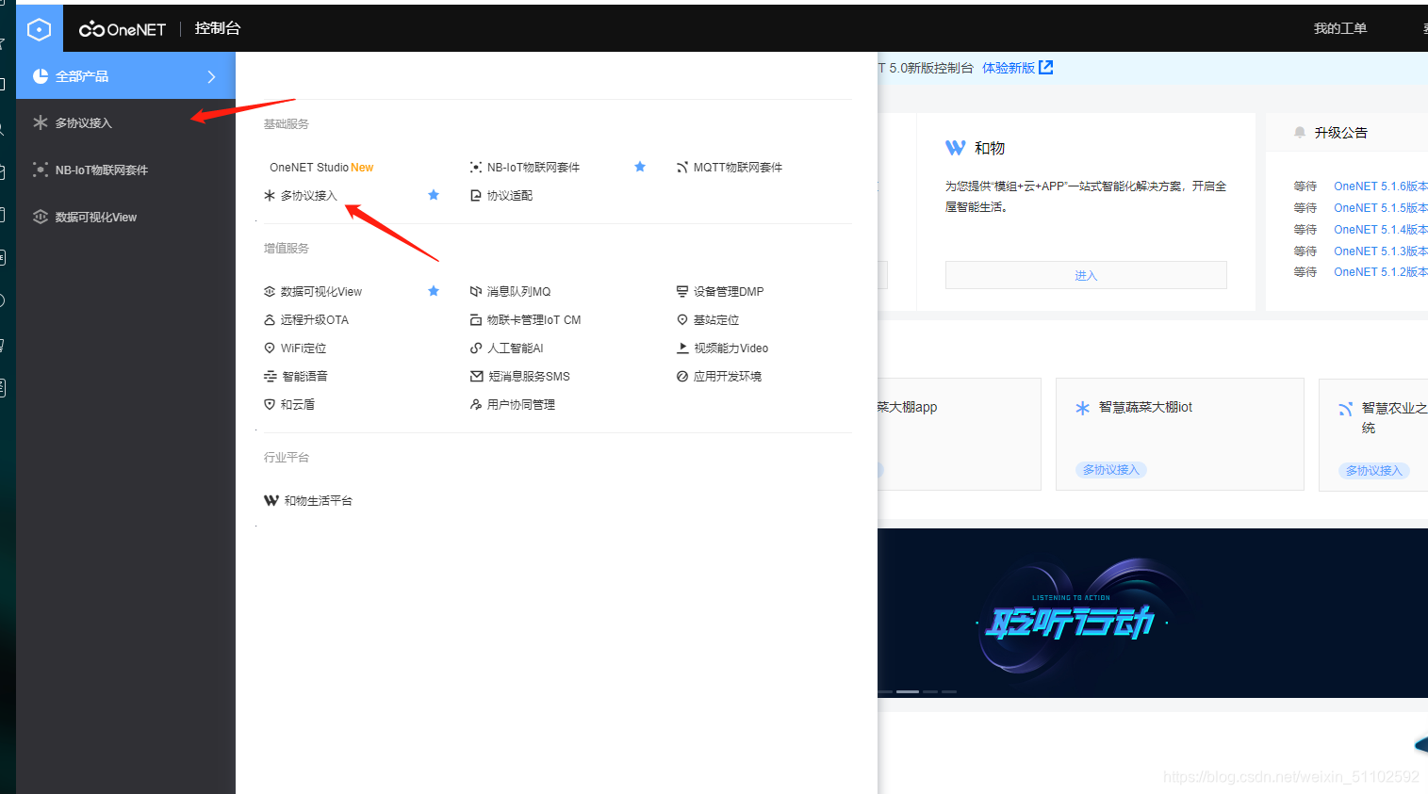The height and width of the screenshot is (794, 1428).
Task: Open the 智慧蔬菜大棚iot product card
Action: tap(1180, 434)
